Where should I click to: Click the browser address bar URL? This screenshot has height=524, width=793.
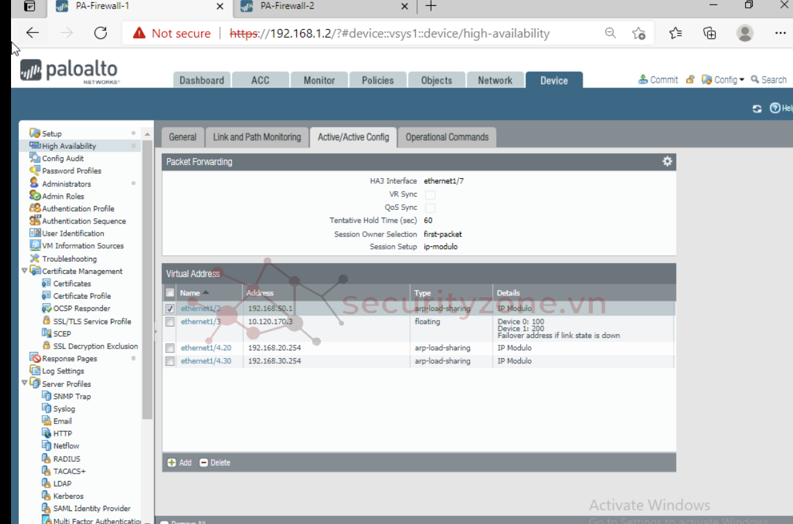click(x=389, y=33)
